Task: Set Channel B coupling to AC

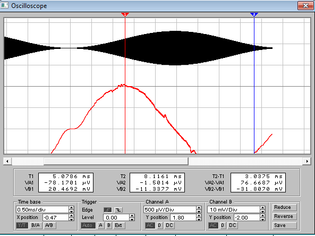Action: (213, 225)
